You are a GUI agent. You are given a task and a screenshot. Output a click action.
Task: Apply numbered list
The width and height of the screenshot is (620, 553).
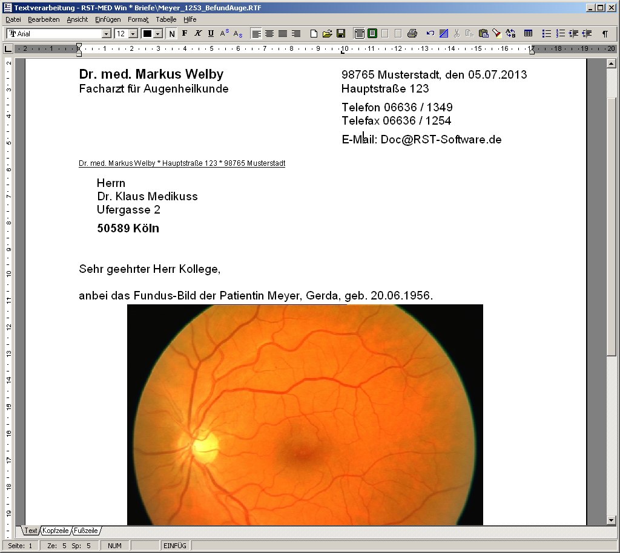[x=560, y=33]
